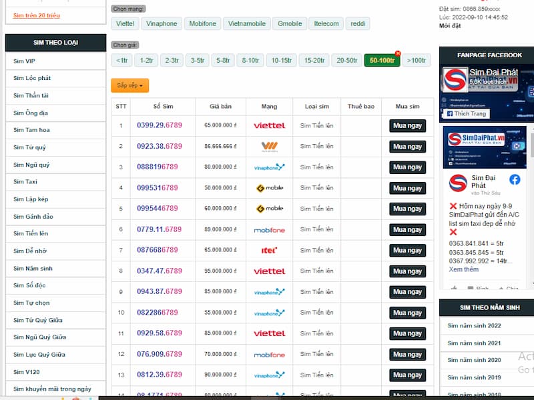Select the >100tr price range
The width and height of the screenshot is (534, 400).
coord(417,61)
